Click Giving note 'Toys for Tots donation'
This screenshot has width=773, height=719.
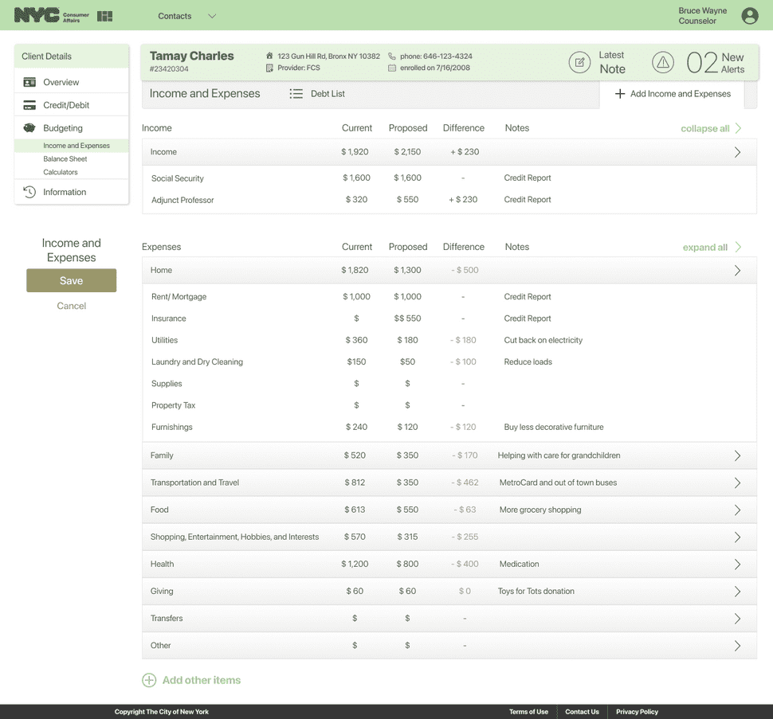536,591
